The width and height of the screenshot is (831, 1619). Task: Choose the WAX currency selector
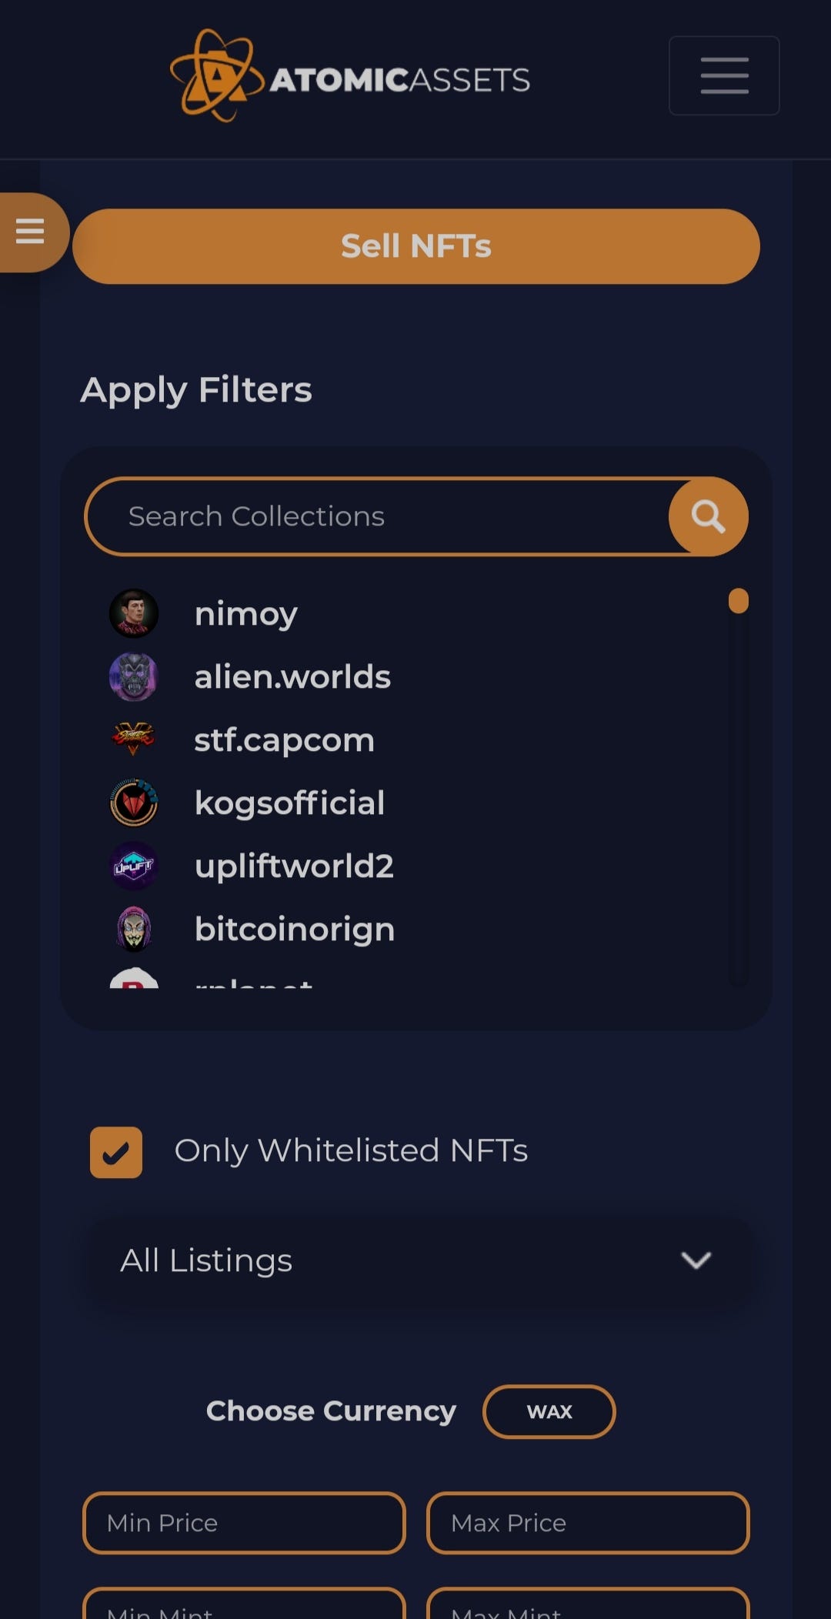click(x=549, y=1411)
